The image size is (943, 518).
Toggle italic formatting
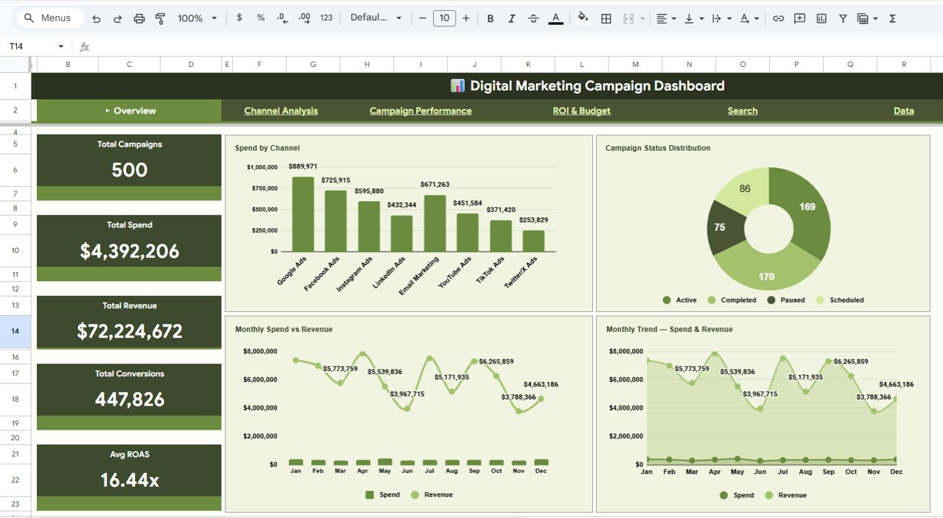pos(511,18)
